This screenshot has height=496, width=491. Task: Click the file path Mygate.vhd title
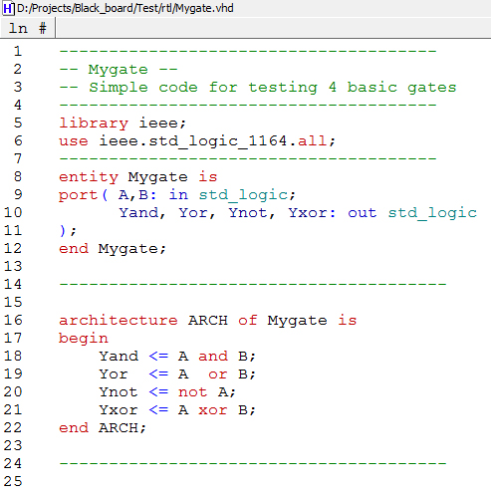click(125, 8)
